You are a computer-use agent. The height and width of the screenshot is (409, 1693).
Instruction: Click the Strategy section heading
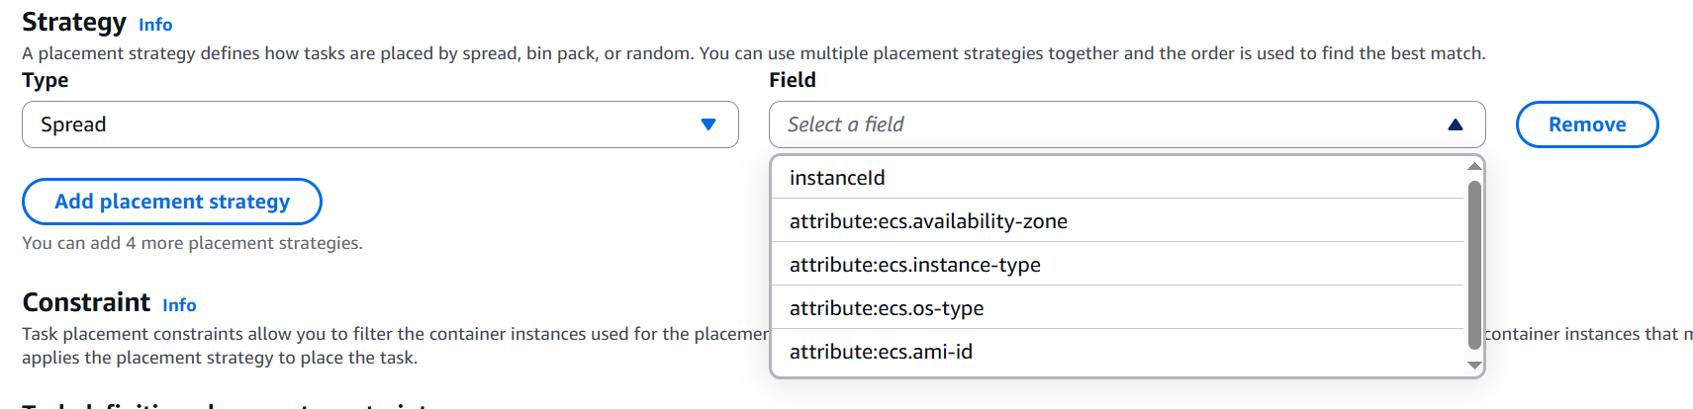(x=74, y=22)
